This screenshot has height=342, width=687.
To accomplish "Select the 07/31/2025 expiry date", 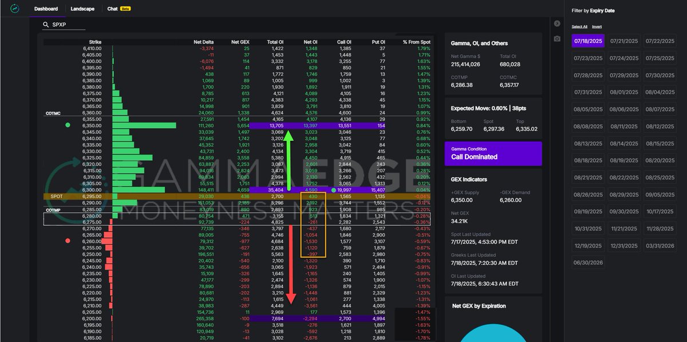I will tap(588, 92).
